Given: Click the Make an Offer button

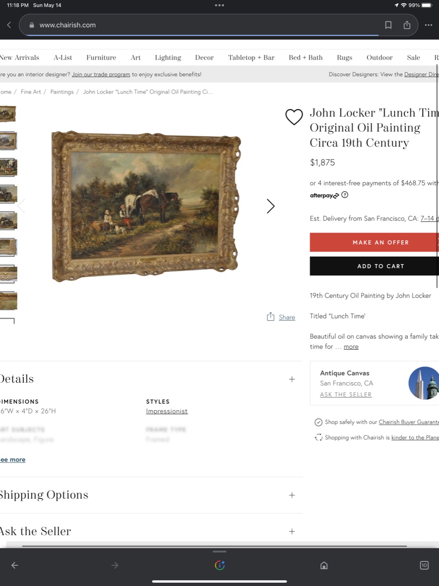Looking at the screenshot, I should click(x=374, y=242).
